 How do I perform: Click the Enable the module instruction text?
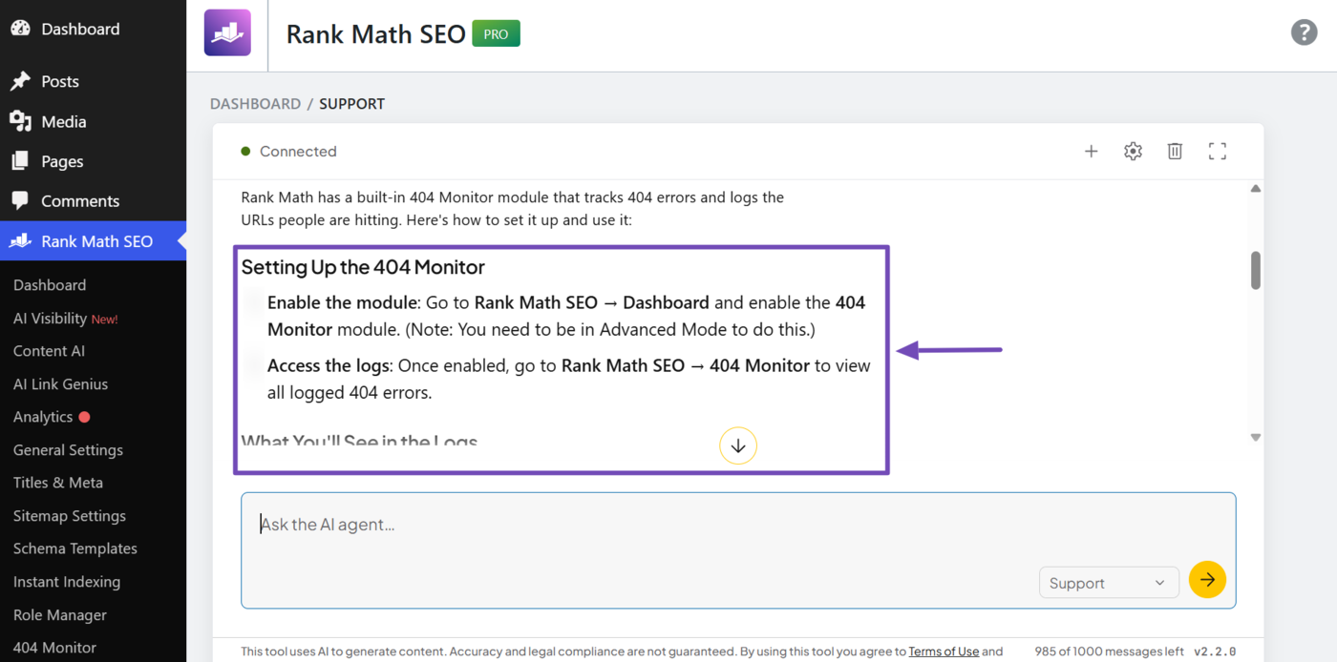(x=566, y=316)
